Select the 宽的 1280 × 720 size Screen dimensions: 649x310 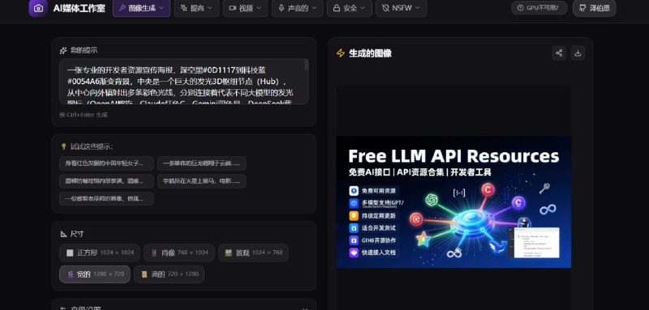(95, 274)
